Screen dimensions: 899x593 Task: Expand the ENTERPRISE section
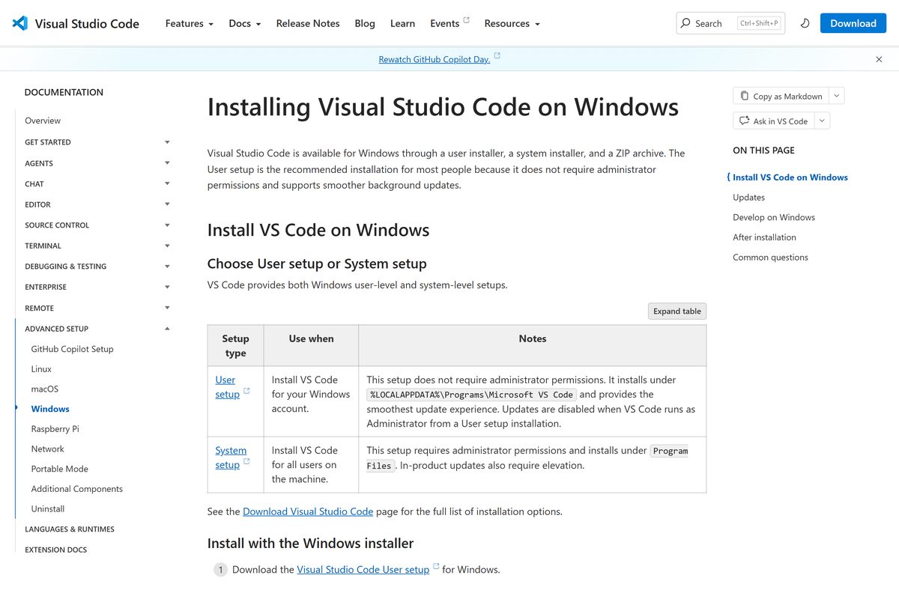tap(97, 287)
